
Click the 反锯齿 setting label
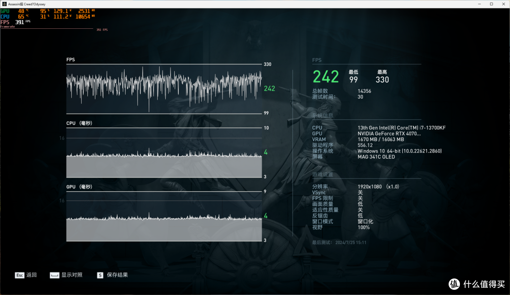pos(320,216)
